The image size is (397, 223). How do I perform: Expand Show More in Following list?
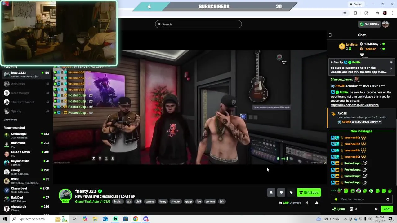tap(11, 120)
